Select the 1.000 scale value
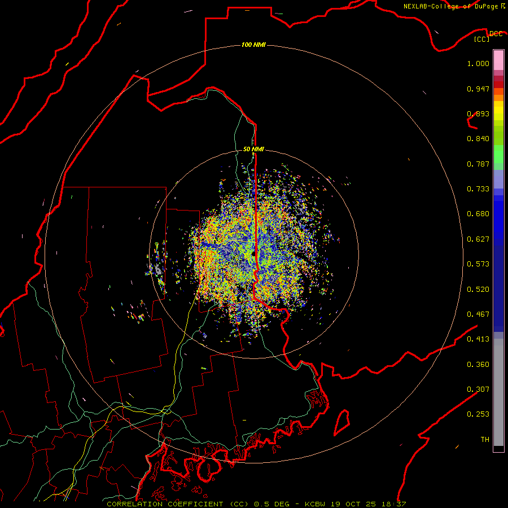 [478, 63]
